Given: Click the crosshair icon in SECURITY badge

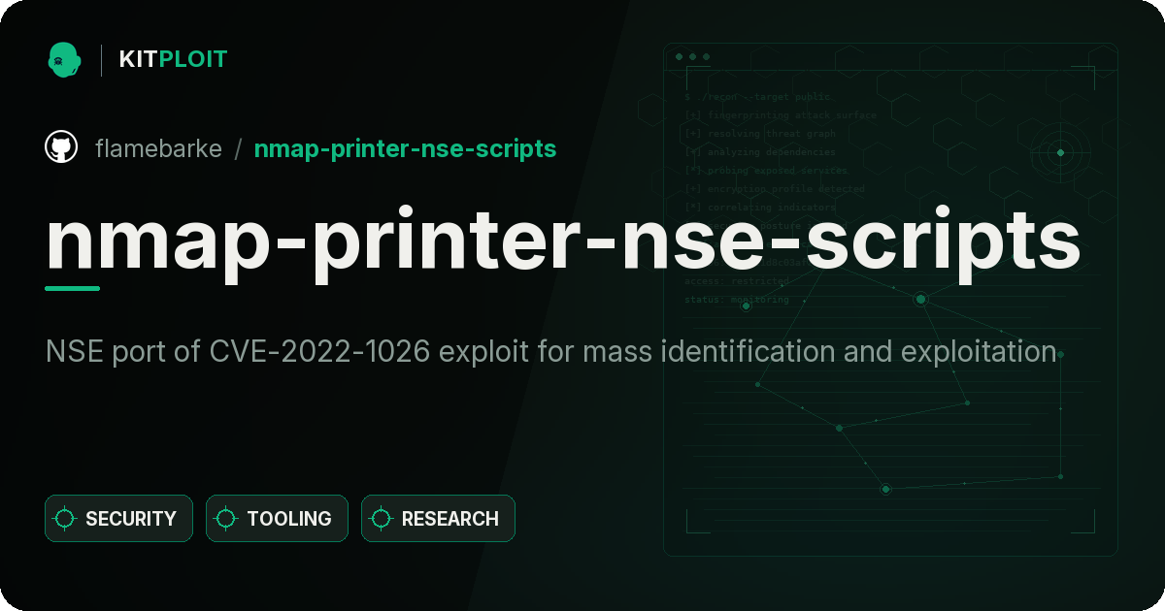Looking at the screenshot, I should [65, 519].
